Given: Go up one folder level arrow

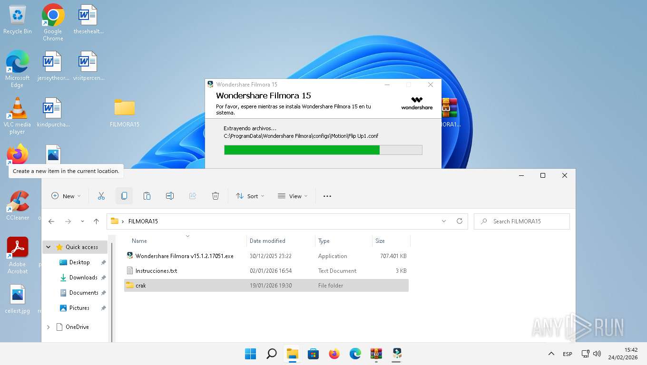Looking at the screenshot, I should (x=97, y=221).
